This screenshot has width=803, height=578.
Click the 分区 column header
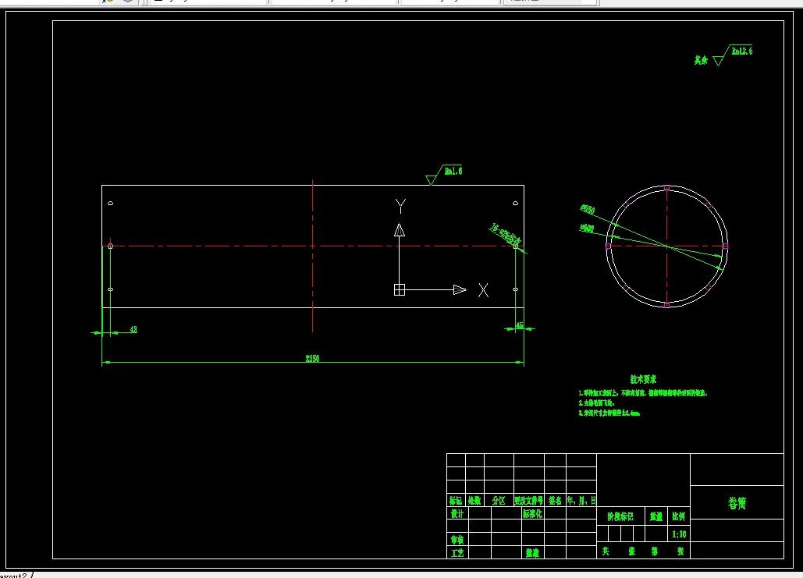tap(499, 500)
